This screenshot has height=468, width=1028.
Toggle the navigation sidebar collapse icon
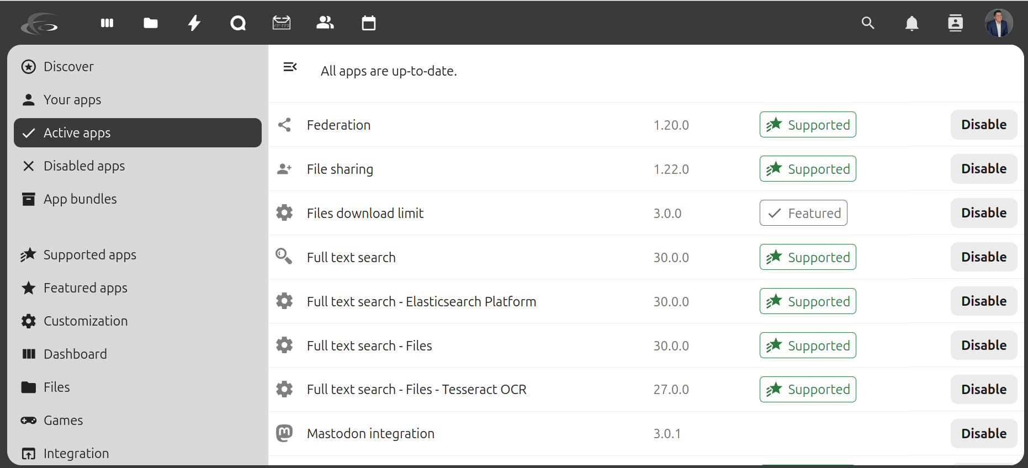pyautogui.click(x=290, y=67)
